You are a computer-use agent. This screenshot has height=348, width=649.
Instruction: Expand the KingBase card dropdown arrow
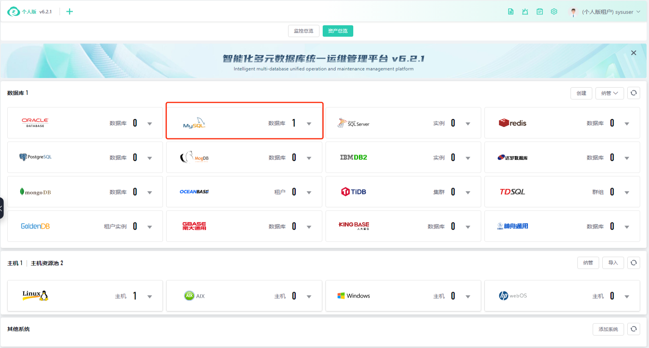[468, 227]
